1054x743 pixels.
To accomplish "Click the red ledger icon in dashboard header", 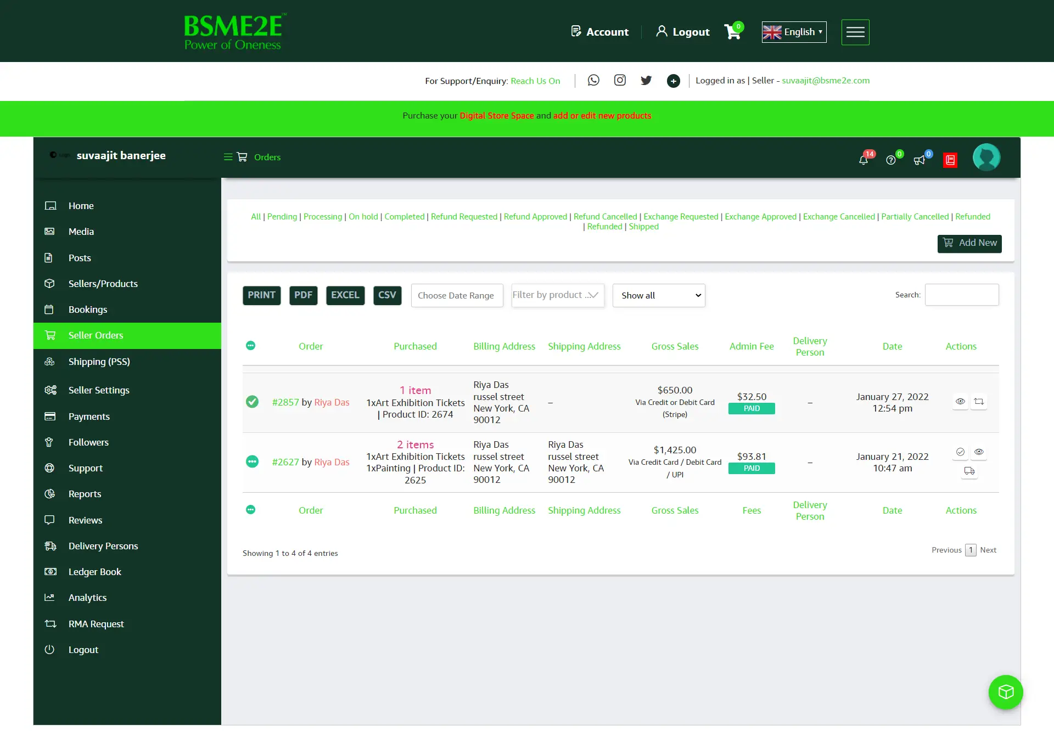I will pos(950,160).
